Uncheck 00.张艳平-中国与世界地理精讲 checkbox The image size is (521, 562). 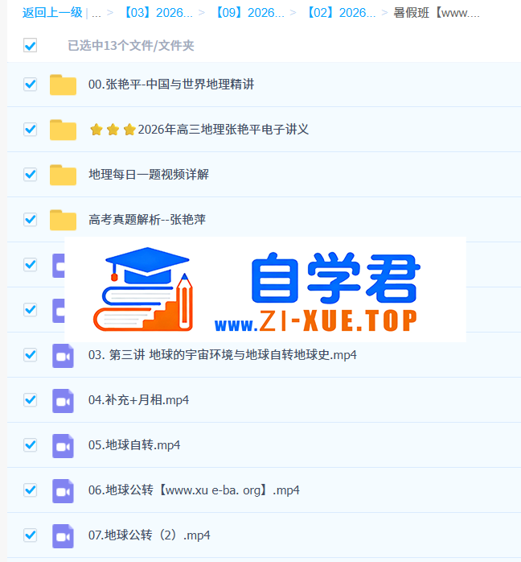pyautogui.click(x=30, y=85)
